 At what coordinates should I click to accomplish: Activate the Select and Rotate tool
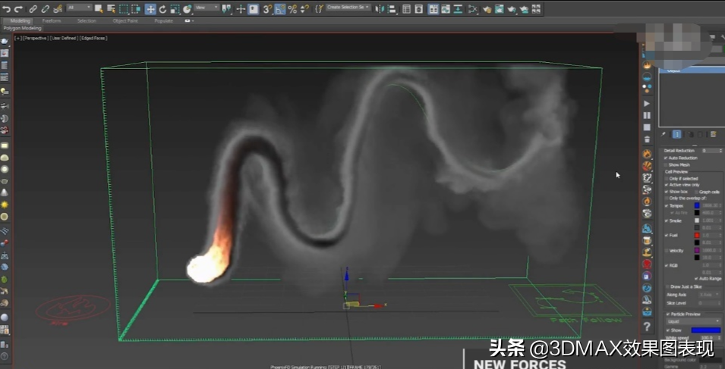[x=162, y=9]
